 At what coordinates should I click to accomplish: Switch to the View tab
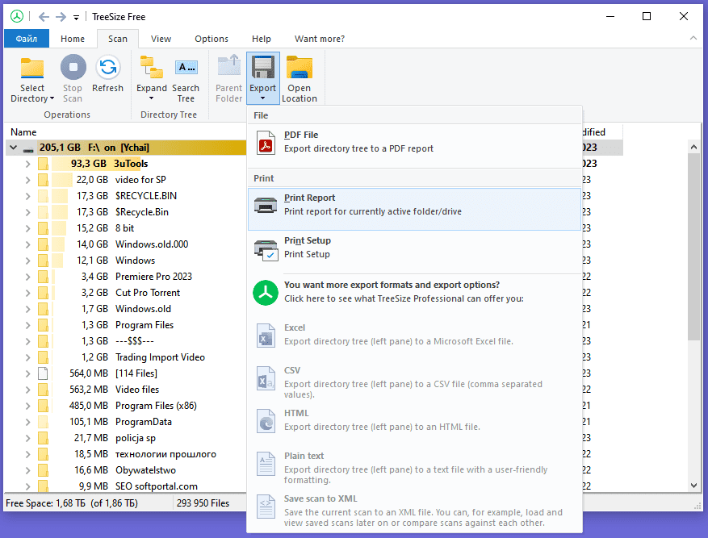point(161,39)
